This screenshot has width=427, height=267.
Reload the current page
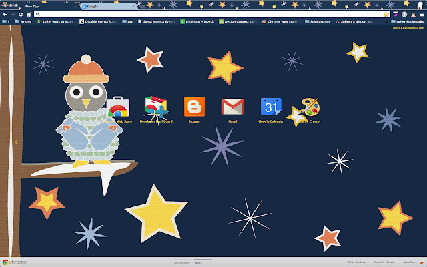21,15
